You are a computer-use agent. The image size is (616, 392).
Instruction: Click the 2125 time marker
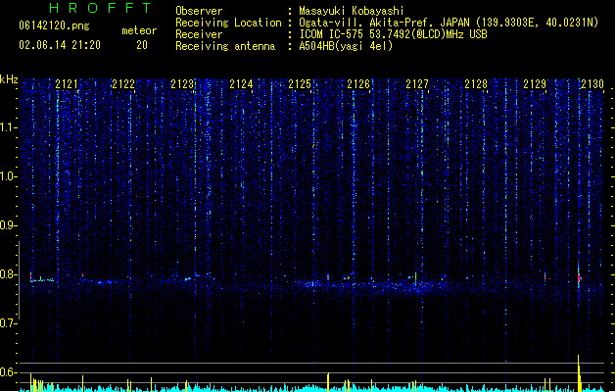coord(300,84)
